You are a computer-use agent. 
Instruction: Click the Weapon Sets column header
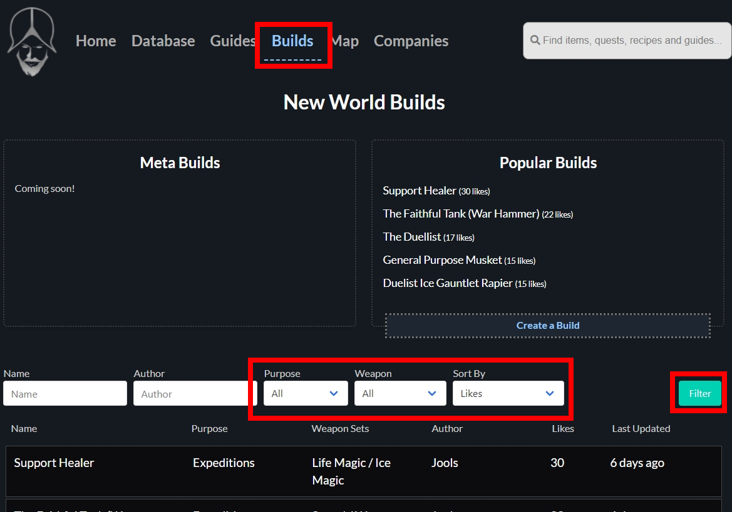(340, 429)
